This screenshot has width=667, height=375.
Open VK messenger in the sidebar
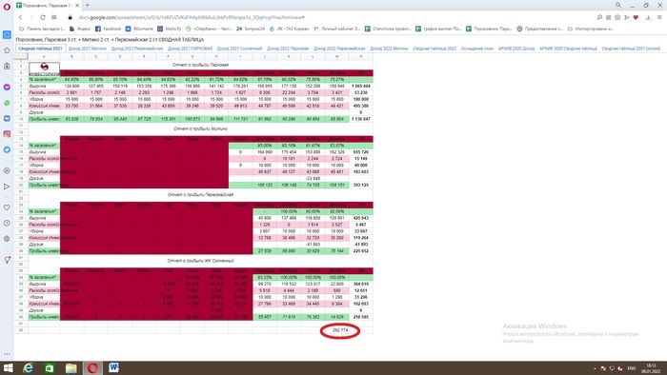tap(7, 118)
